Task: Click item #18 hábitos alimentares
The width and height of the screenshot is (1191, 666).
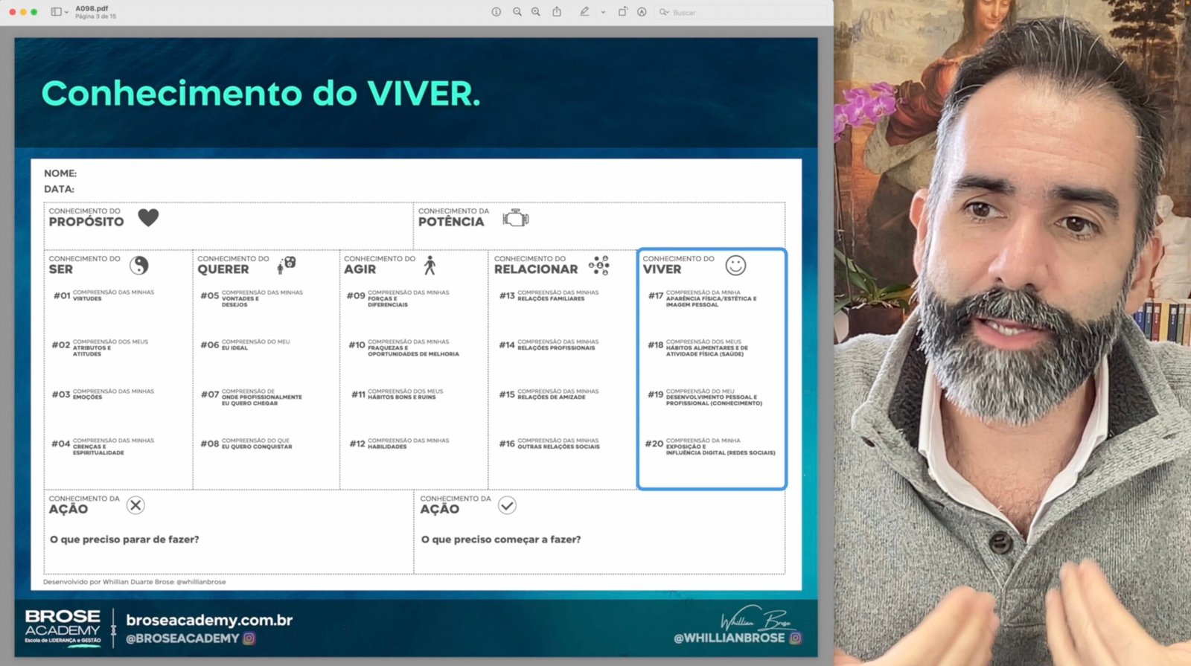Action: 698,348
